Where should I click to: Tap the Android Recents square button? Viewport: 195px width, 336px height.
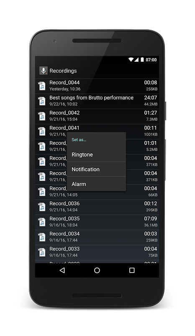[132, 270]
